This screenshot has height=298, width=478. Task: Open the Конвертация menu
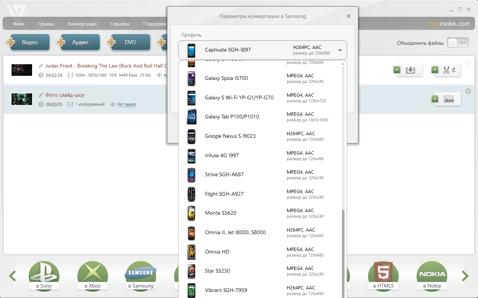coord(82,24)
